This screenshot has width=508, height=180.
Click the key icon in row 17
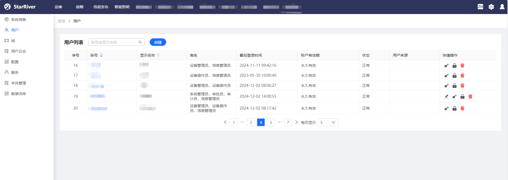[x=446, y=75]
